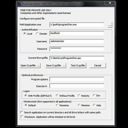
Task: Cancel the dialog
Action: coord(98,66)
